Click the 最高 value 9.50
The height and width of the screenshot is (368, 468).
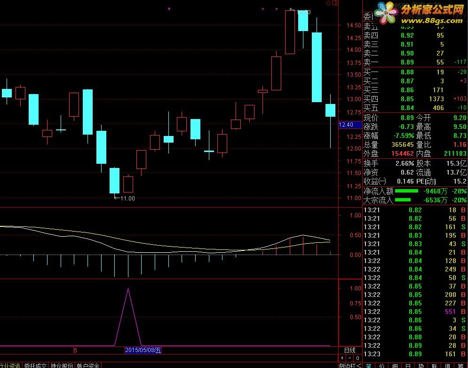[x=460, y=127]
